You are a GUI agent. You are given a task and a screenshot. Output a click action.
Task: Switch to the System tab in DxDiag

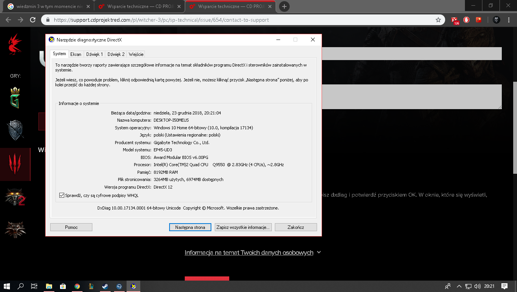[x=59, y=54]
